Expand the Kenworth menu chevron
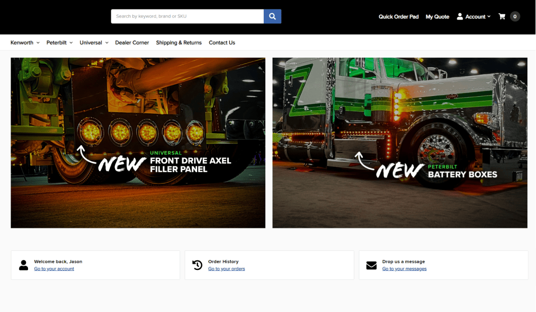The width and height of the screenshot is (536, 312). pyautogui.click(x=38, y=43)
